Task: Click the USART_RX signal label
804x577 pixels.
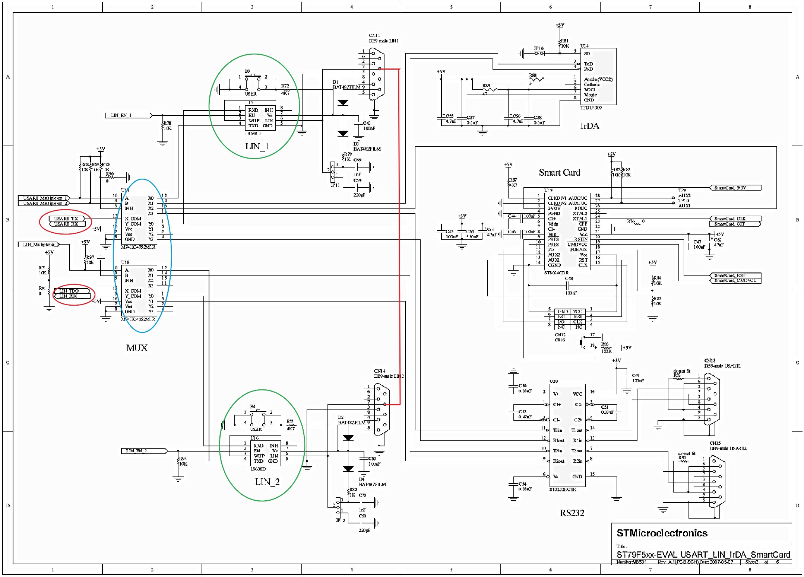Action: coord(67,224)
